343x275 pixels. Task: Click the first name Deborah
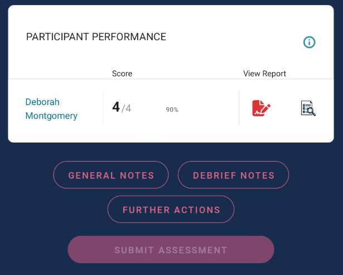pos(42,102)
